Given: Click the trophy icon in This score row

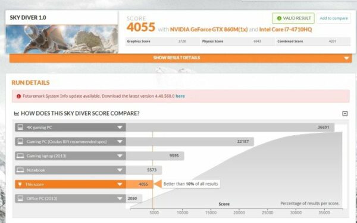Looking at the screenshot, I should pyautogui.click(x=20, y=184).
